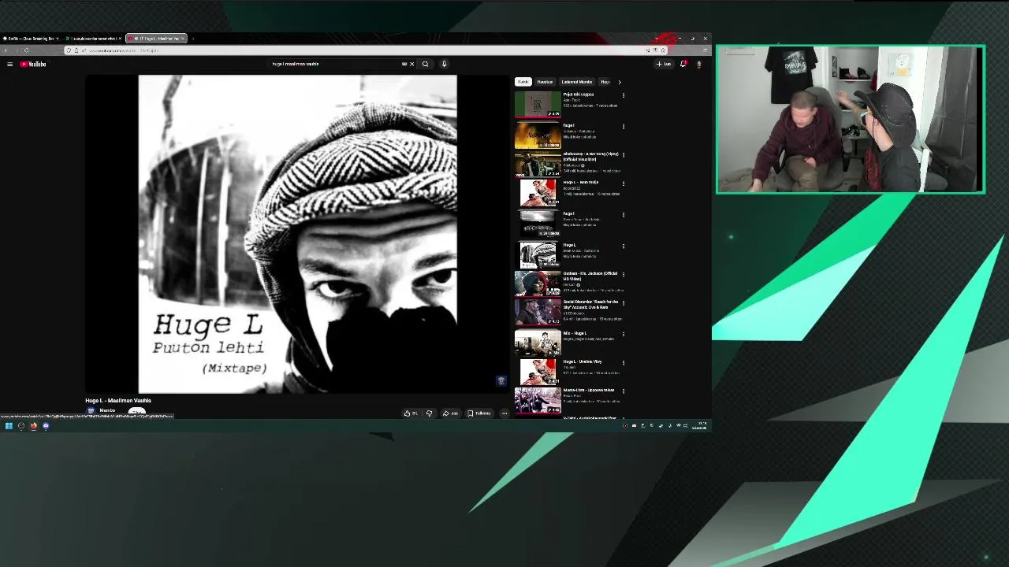Click the channel watermark on the video
Screen dimensions: 1009x567
point(501,381)
